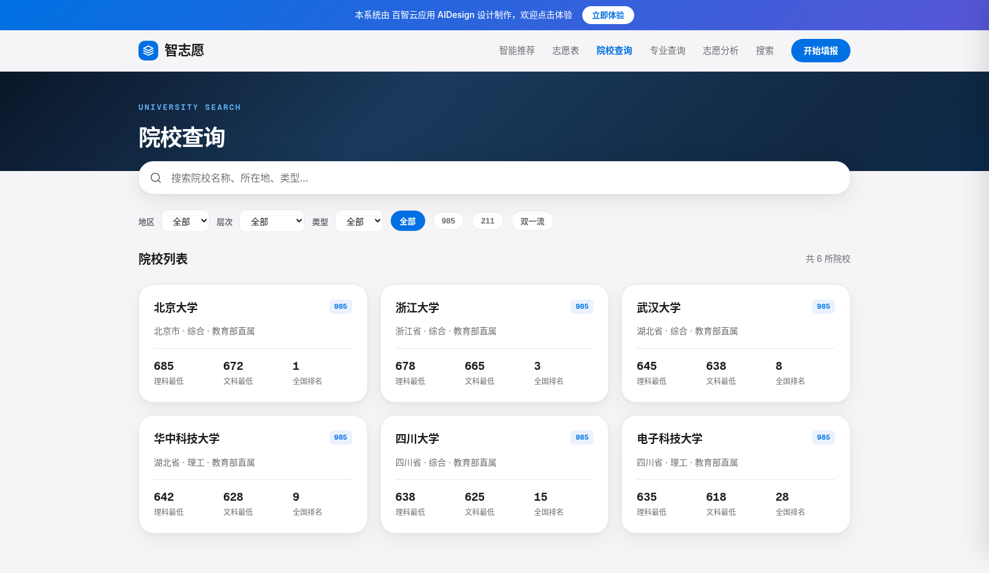
Task: Click the 开始填报 button
Action: pyautogui.click(x=821, y=51)
